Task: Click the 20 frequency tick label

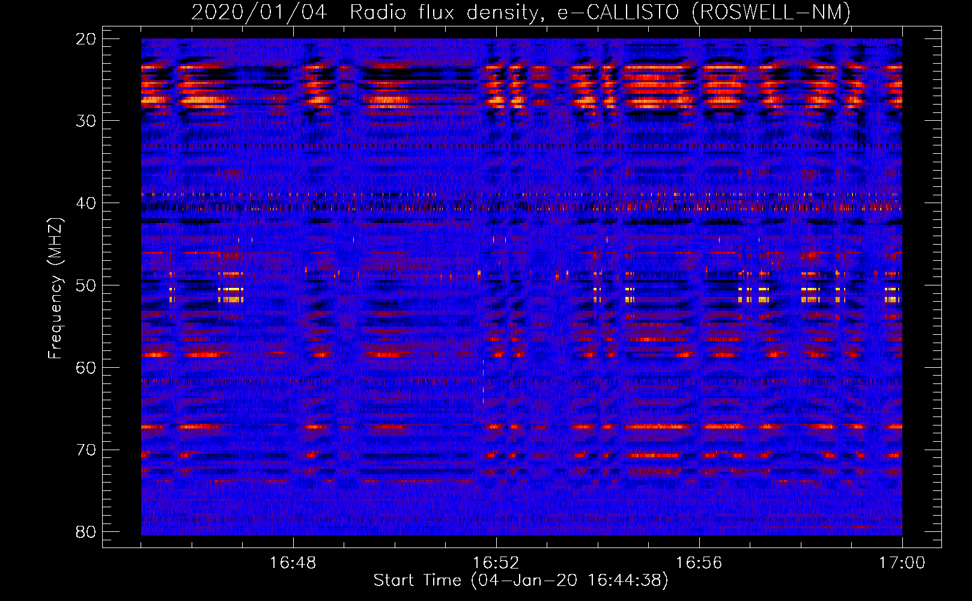Action: click(x=85, y=39)
